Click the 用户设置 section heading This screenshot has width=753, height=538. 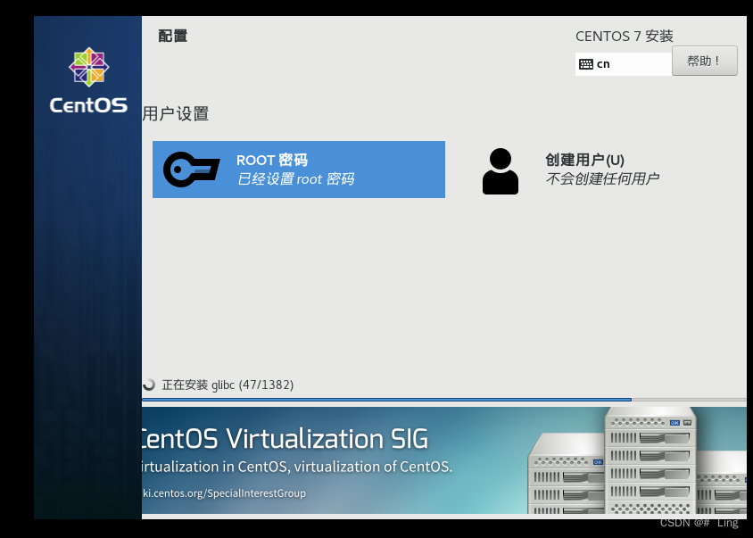click(x=176, y=114)
